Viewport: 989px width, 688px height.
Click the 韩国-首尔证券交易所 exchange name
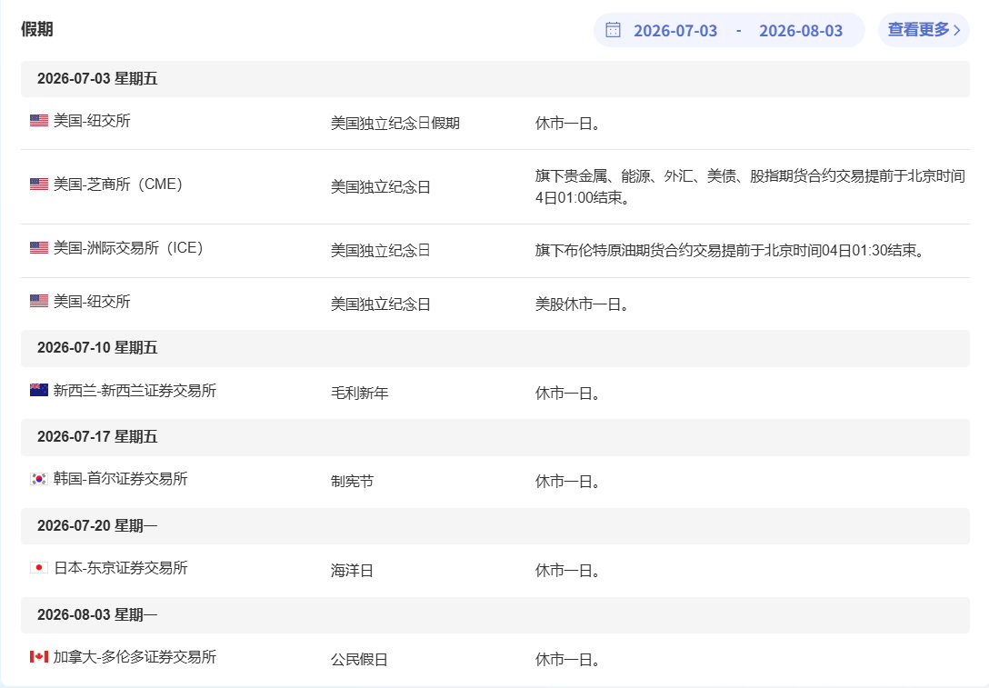pos(121,479)
